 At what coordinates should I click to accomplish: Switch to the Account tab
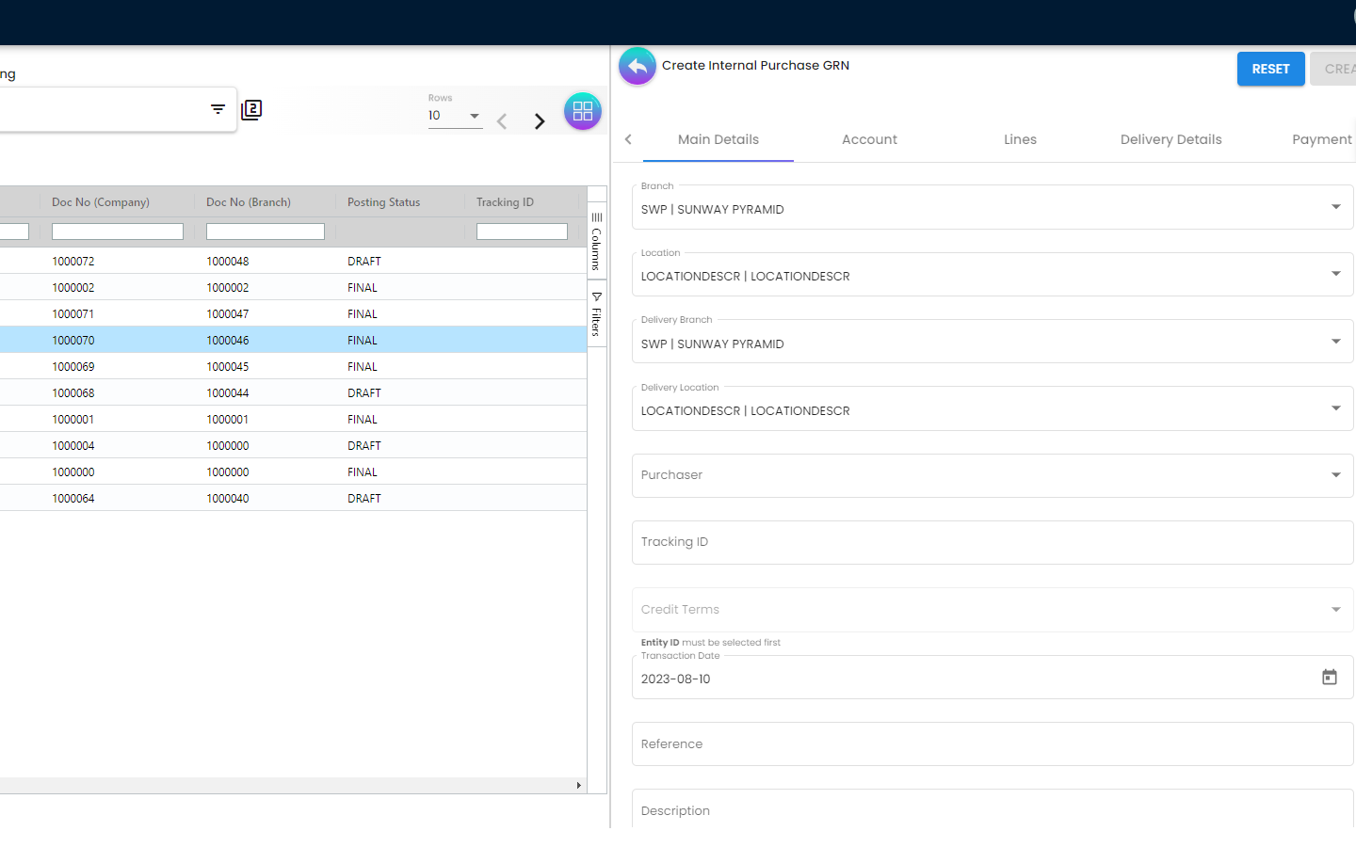pyautogui.click(x=869, y=139)
